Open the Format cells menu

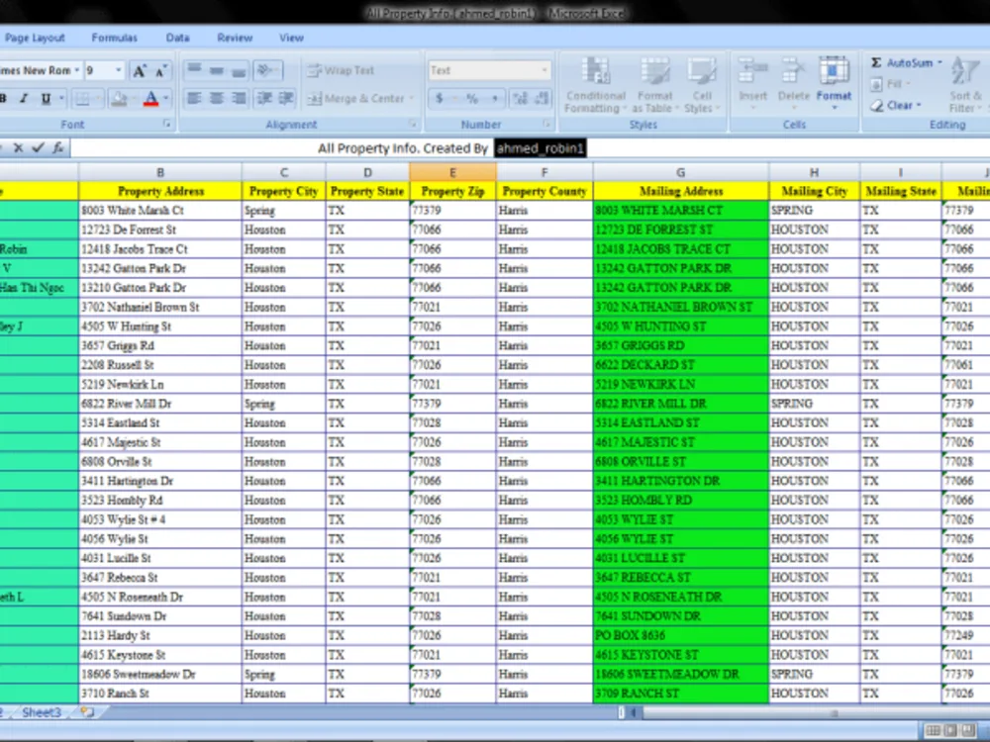(834, 83)
